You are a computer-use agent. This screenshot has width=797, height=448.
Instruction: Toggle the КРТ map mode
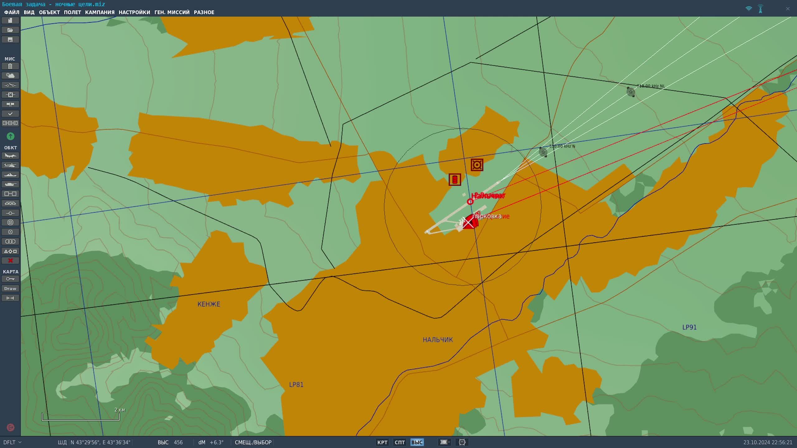point(382,442)
